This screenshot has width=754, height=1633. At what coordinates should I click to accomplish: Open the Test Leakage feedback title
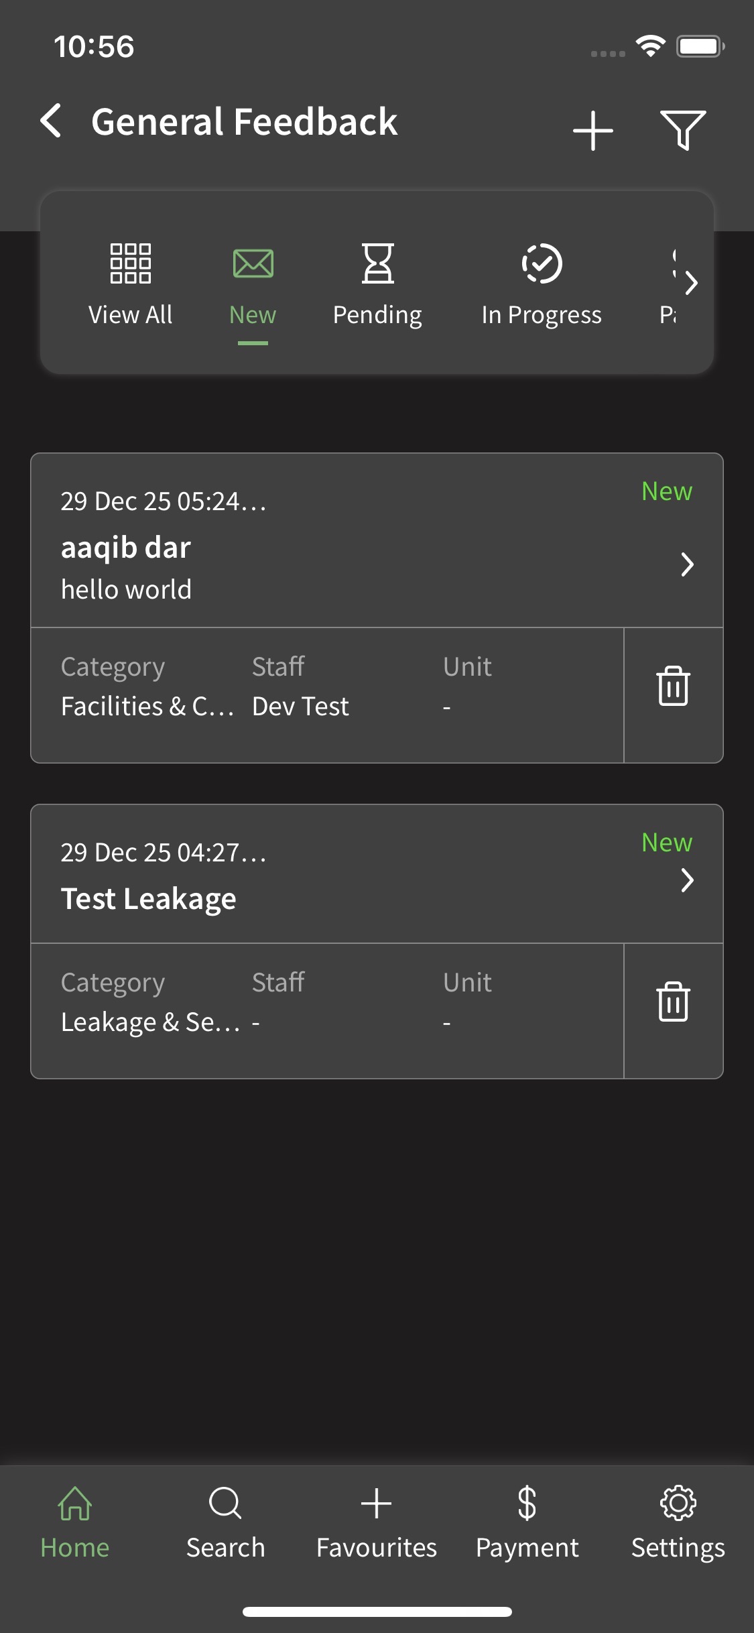(149, 899)
